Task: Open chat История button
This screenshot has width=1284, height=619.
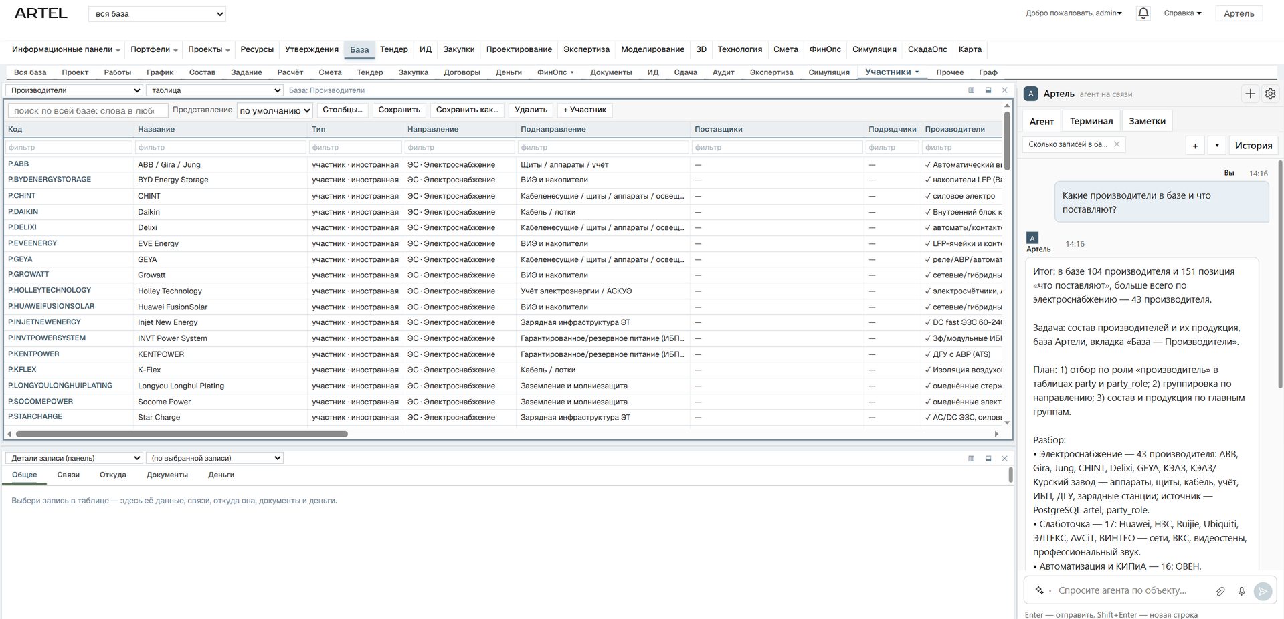Action: 1253,146
